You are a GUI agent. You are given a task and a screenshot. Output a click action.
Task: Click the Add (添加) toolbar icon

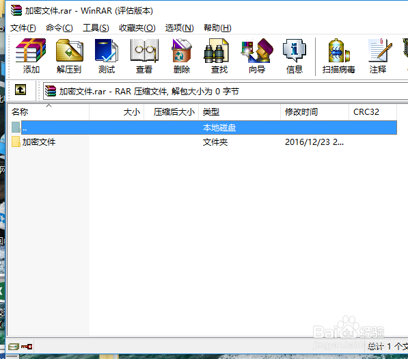[x=31, y=55]
